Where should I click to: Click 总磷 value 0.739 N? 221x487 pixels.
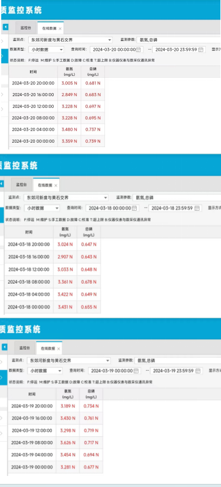pyautogui.click(x=93, y=141)
